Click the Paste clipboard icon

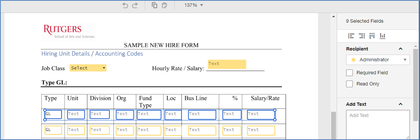click(165, 5)
